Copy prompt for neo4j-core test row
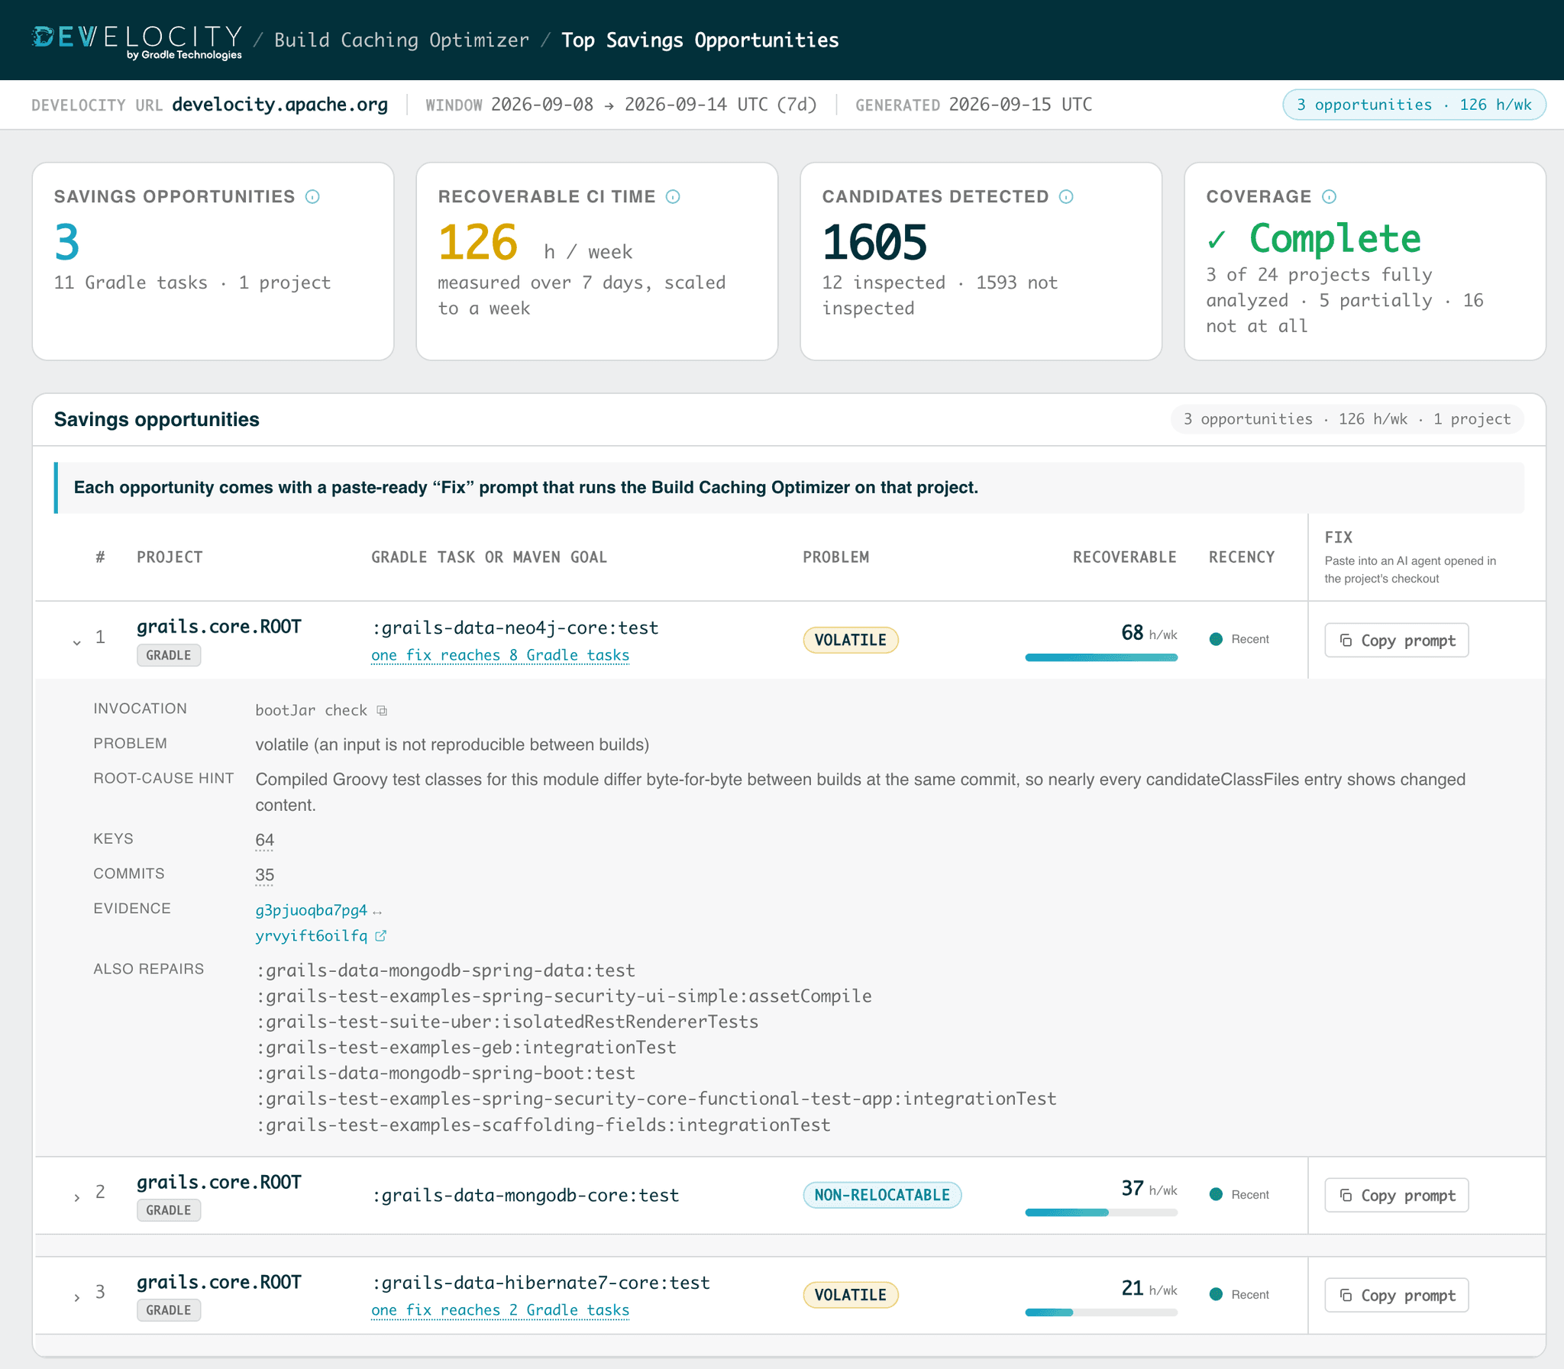The height and width of the screenshot is (1369, 1564). pyautogui.click(x=1396, y=640)
